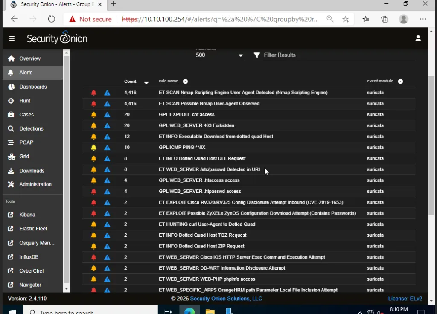Add this page to favorites star
Image resolution: width=437 pixels, height=314 pixels.
click(346, 19)
